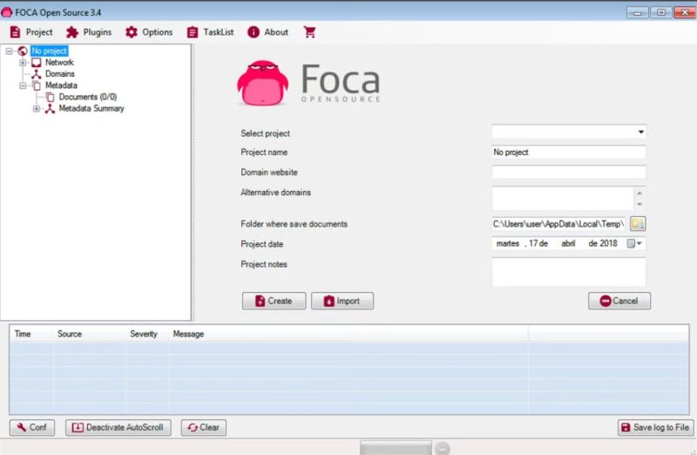Viewport: 697px width, 455px height.
Task: Click the Foca pink mascot logo
Action: (262, 84)
